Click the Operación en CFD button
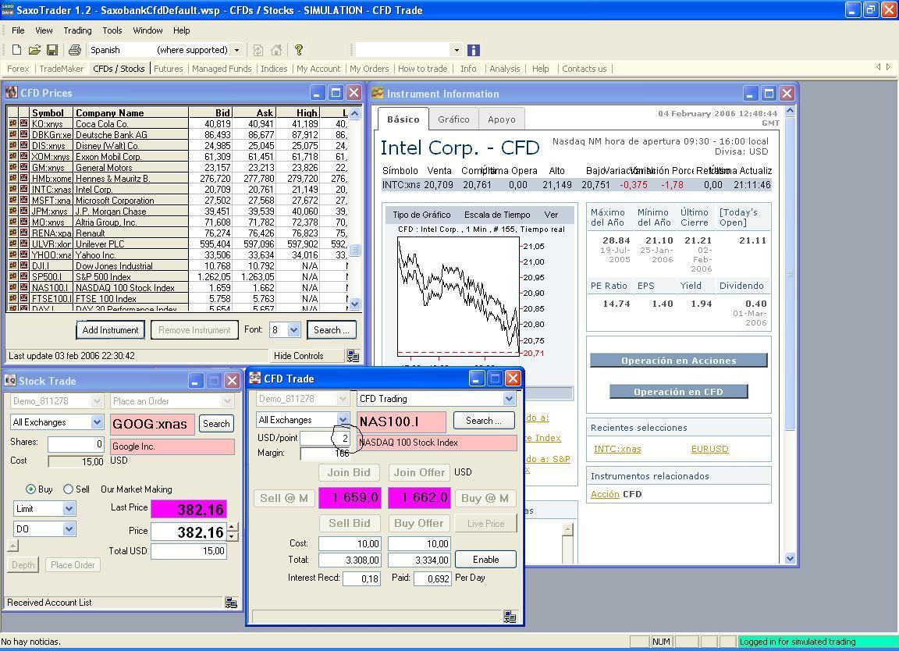The width and height of the screenshot is (899, 651). click(x=678, y=392)
